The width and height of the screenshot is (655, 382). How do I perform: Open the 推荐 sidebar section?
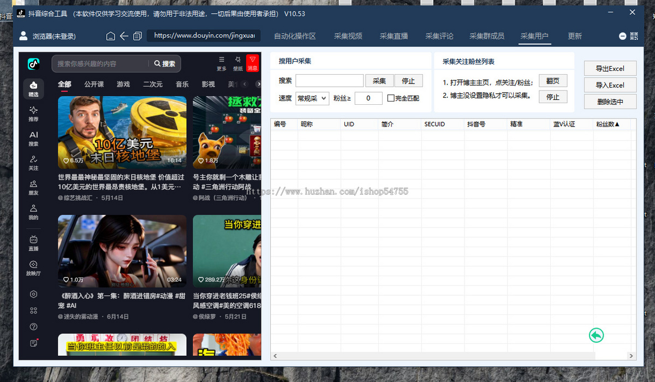click(x=34, y=114)
